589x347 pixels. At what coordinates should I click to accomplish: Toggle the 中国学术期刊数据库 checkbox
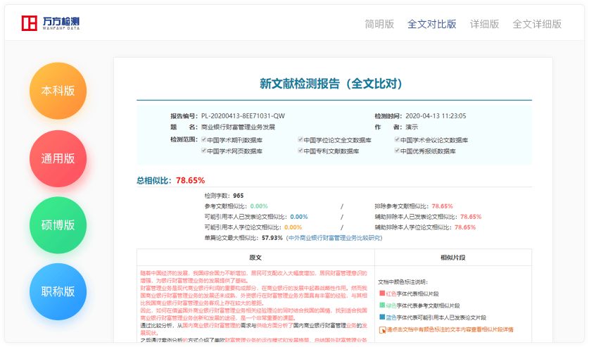coord(204,140)
